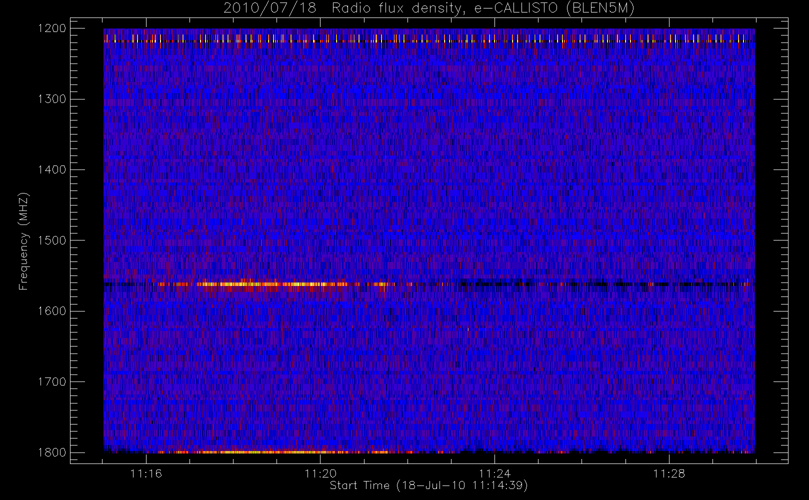Click the 11:28 time tick label

(669, 473)
